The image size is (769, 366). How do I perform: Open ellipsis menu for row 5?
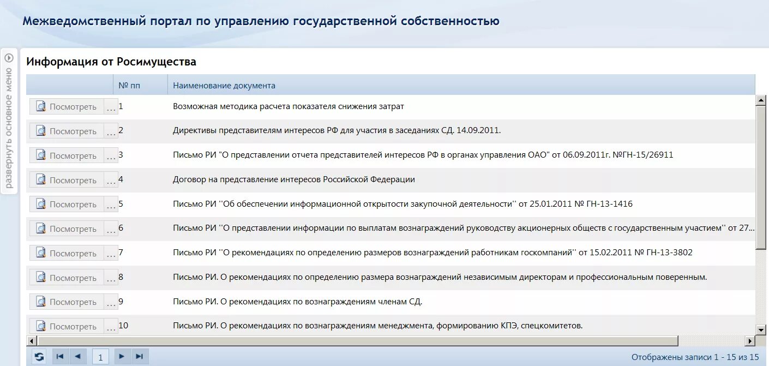(111, 205)
